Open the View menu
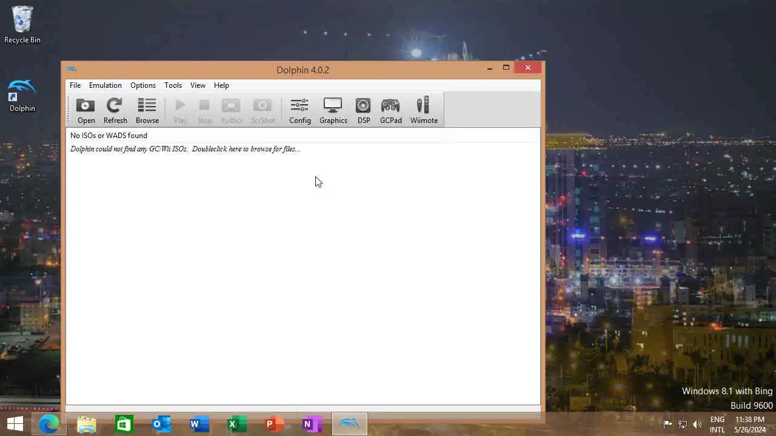Image resolution: width=776 pixels, height=436 pixels. 198,85
